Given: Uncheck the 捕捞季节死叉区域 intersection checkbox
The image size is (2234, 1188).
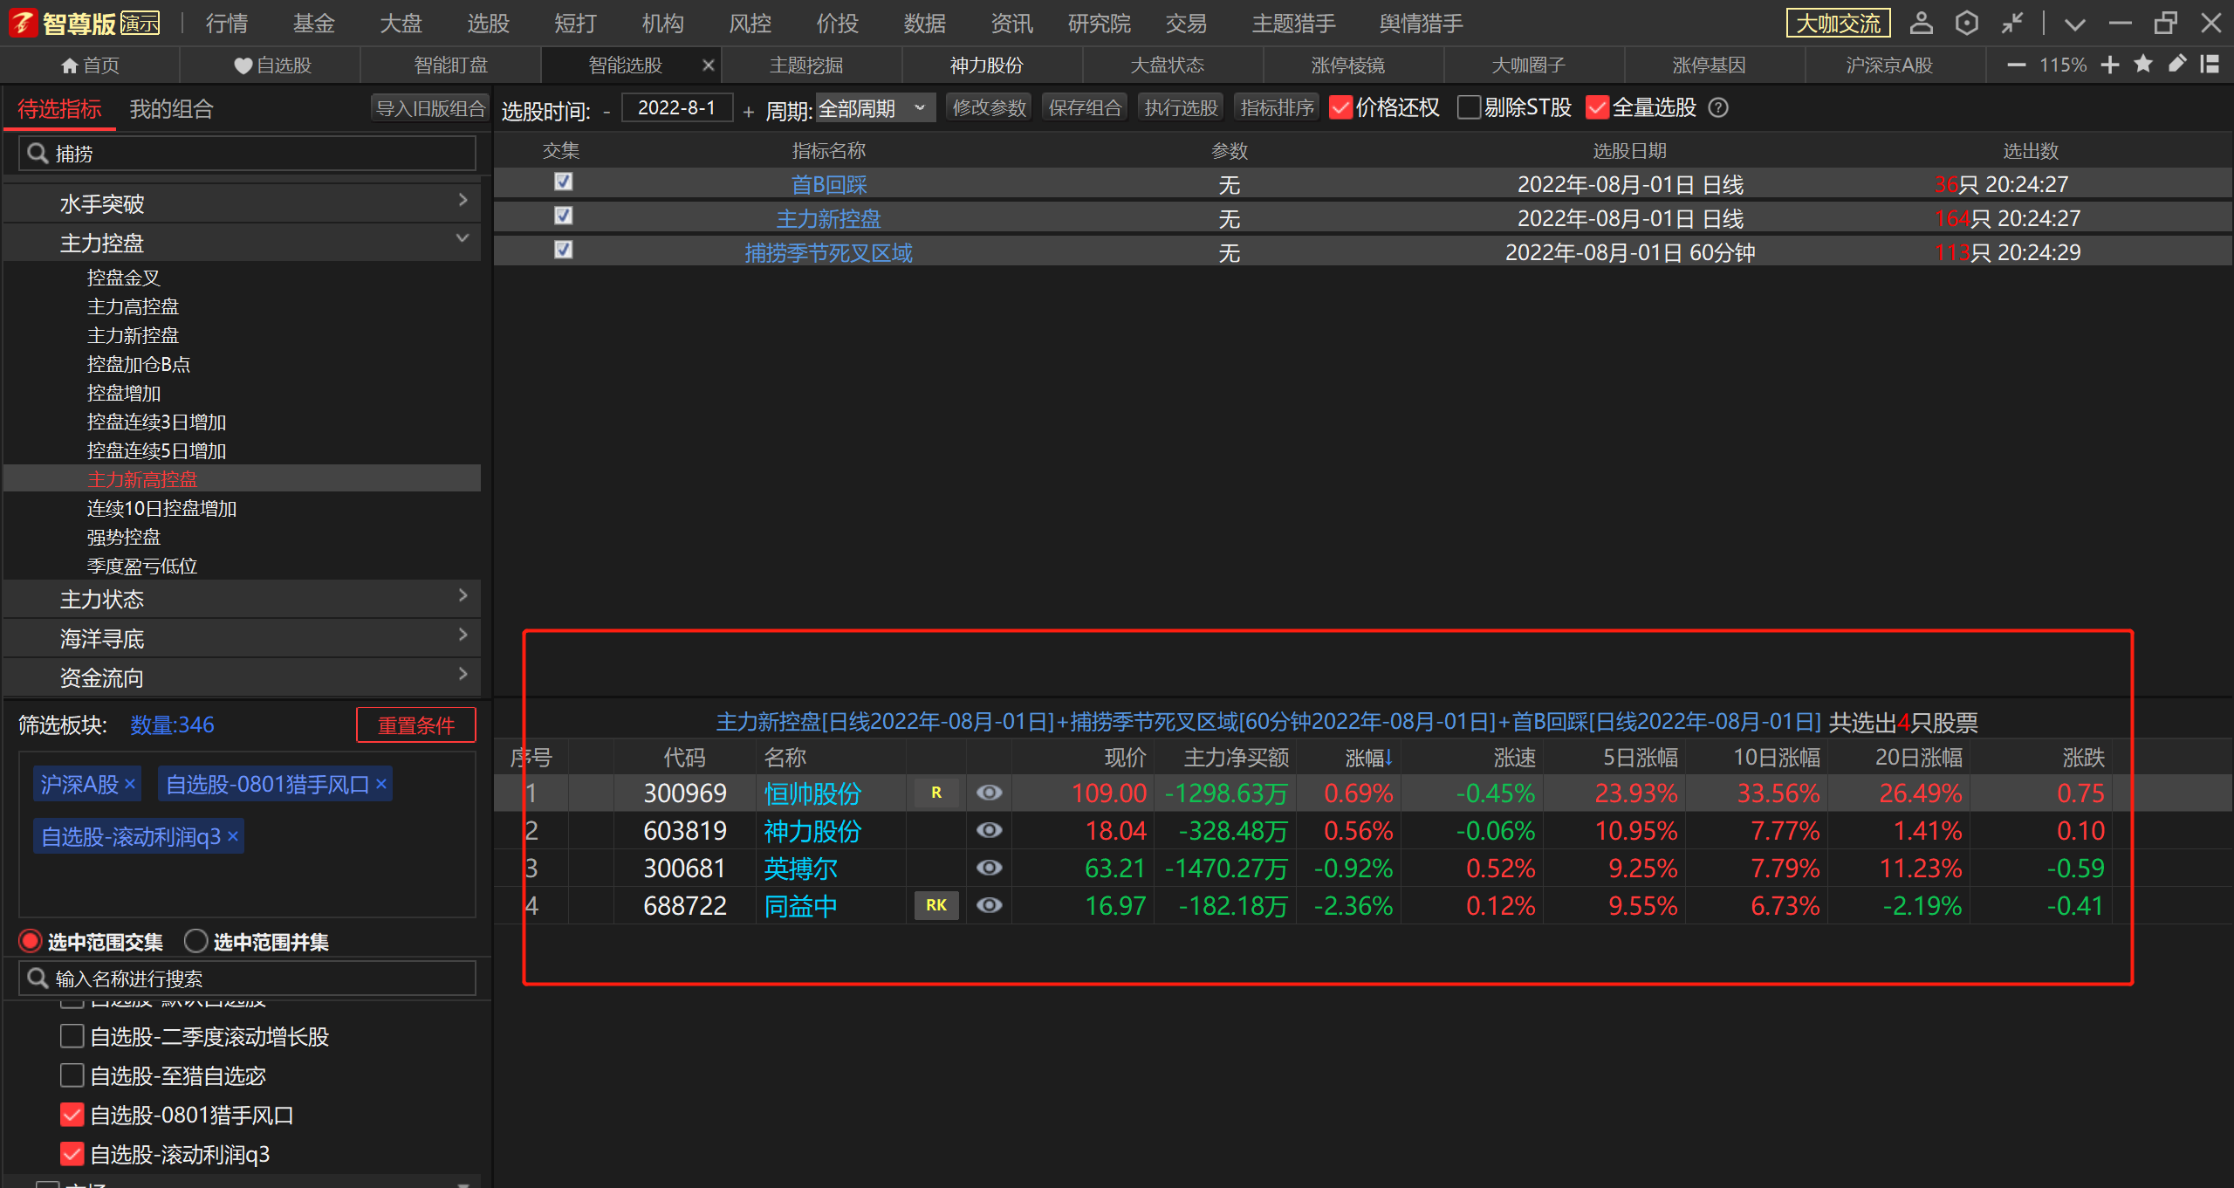Looking at the screenshot, I should tap(563, 250).
